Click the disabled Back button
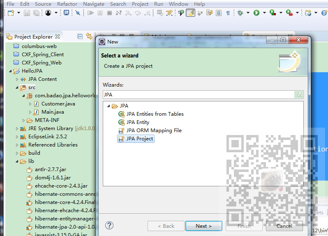Image resolution: width=328 pixels, height=236 pixels. coord(166,226)
